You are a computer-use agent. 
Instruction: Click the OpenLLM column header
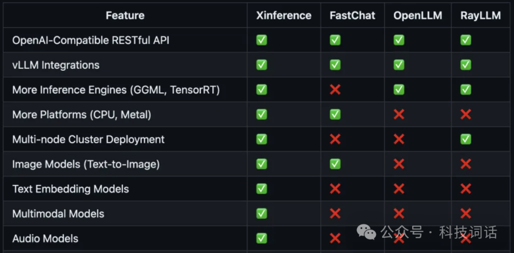pos(417,15)
